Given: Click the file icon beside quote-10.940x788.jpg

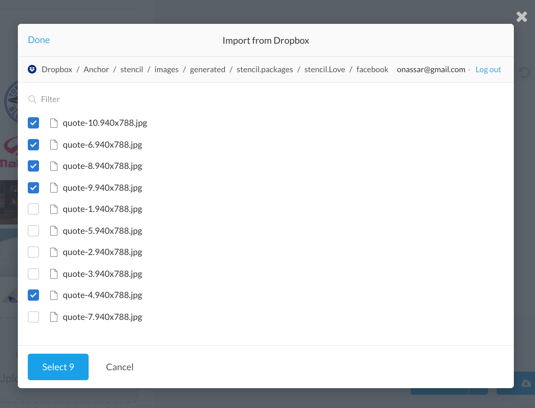Looking at the screenshot, I should pos(54,123).
